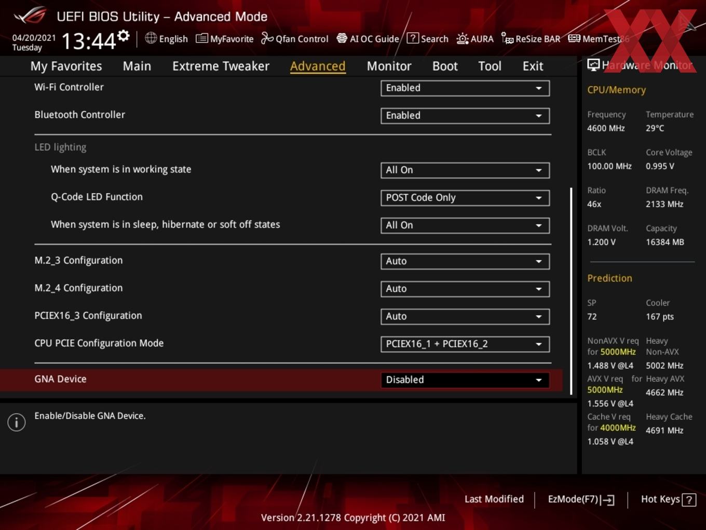Open the Monitor tab

[x=389, y=66]
